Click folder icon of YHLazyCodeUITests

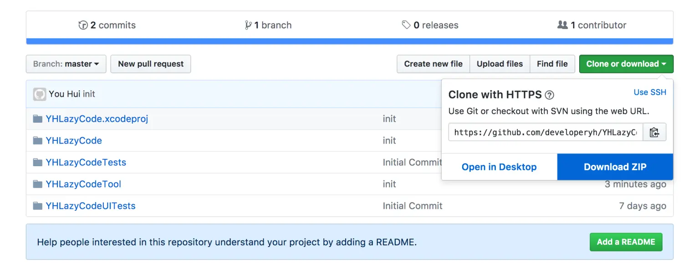(x=38, y=206)
